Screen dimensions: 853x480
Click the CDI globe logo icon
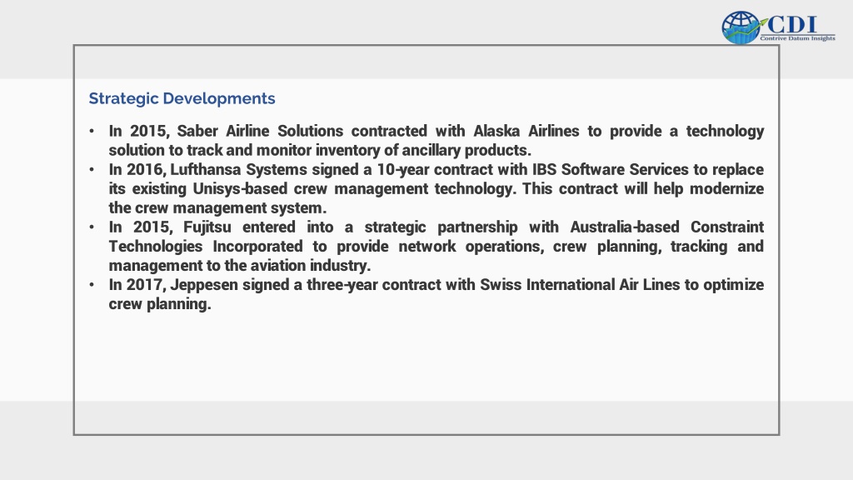pos(741,27)
